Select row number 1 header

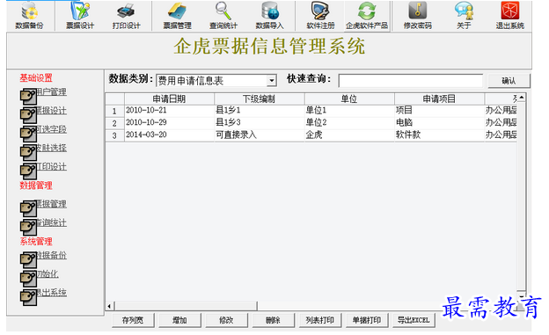point(115,111)
